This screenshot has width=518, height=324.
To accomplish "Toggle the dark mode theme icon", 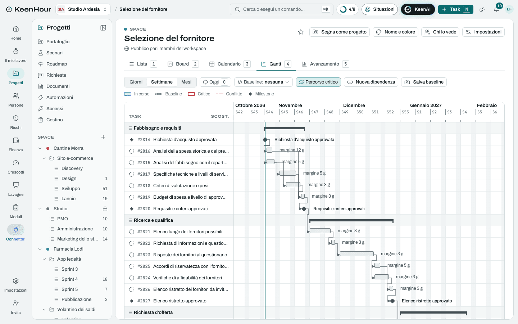I will pyautogui.click(x=482, y=9).
